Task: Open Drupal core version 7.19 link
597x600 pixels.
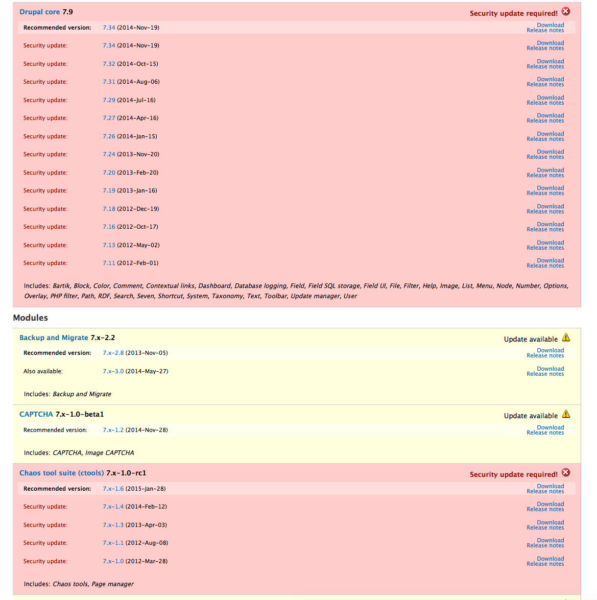Action: click(x=109, y=190)
